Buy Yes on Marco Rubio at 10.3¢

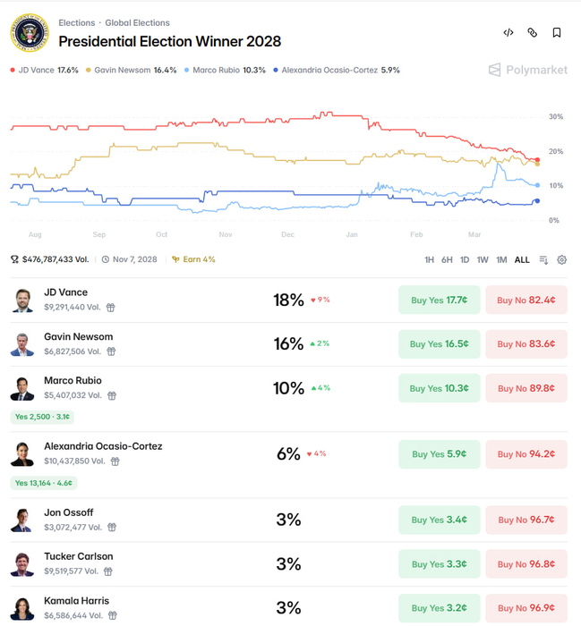pos(439,388)
